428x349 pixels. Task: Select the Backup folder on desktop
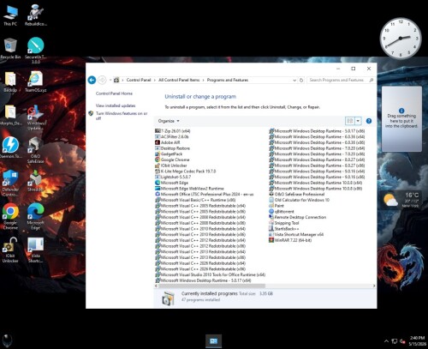[10, 81]
